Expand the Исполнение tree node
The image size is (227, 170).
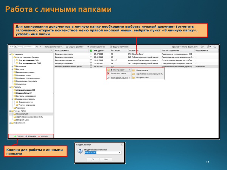click(x=10, y=66)
